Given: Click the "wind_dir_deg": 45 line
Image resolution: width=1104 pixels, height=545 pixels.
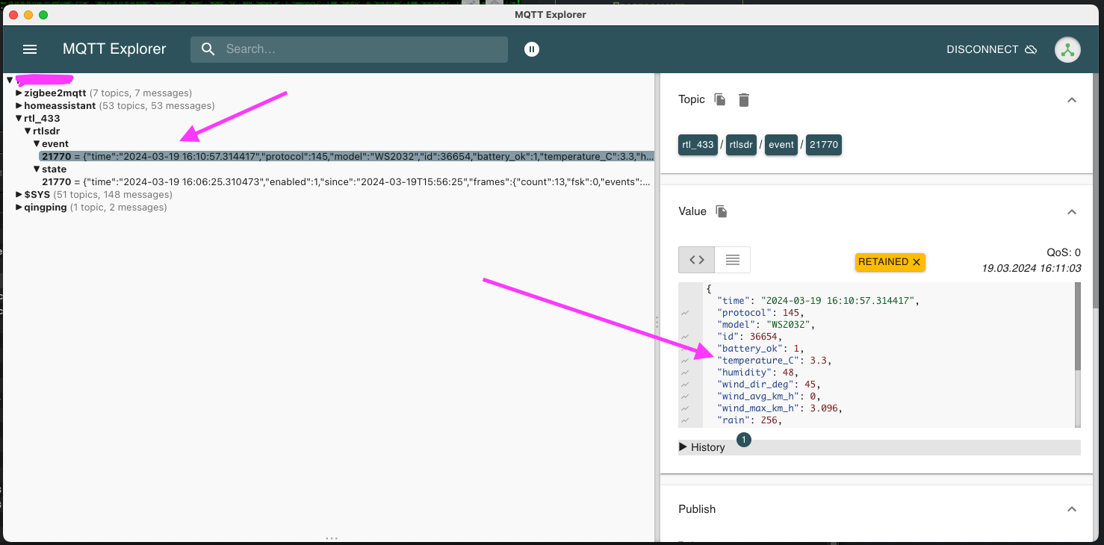Looking at the screenshot, I should [768, 384].
